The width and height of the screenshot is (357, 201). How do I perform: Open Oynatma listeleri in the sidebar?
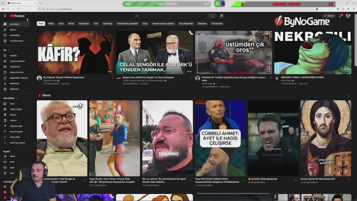point(16,61)
